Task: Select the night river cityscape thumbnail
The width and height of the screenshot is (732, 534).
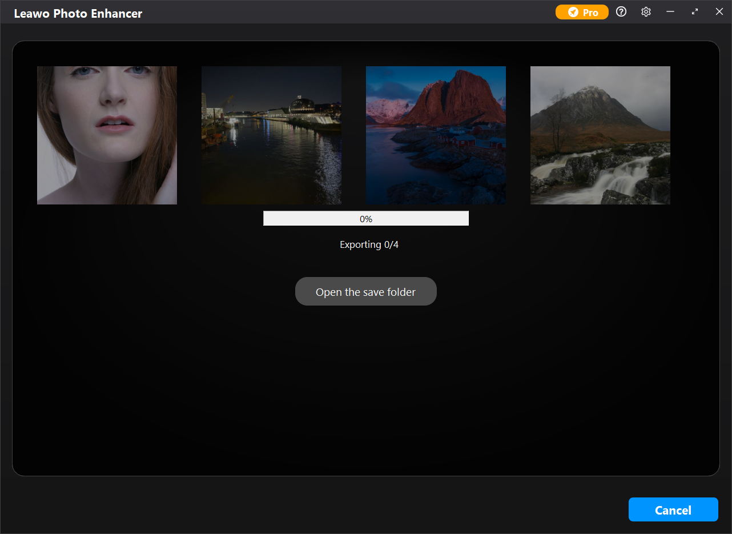Action: coord(271,135)
